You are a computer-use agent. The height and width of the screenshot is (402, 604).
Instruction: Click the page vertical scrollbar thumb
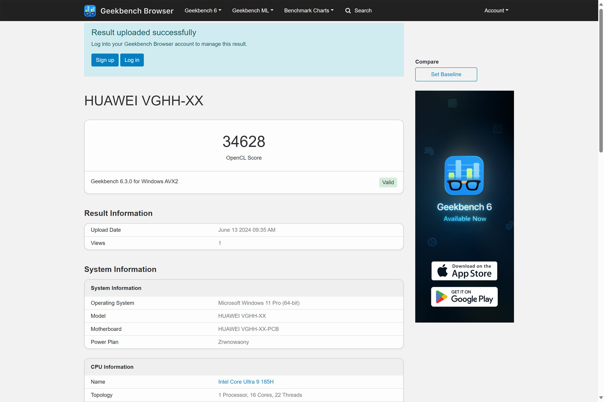[x=601, y=80]
